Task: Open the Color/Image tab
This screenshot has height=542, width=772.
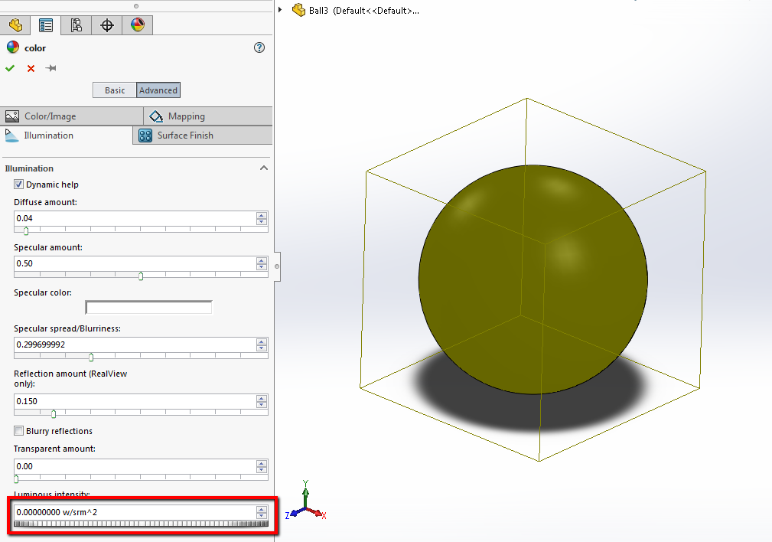Action: pos(72,116)
